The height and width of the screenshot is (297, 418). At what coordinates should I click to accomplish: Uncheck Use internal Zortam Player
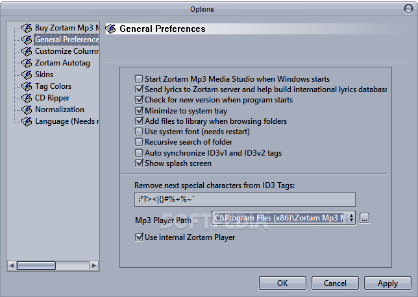[139, 237]
